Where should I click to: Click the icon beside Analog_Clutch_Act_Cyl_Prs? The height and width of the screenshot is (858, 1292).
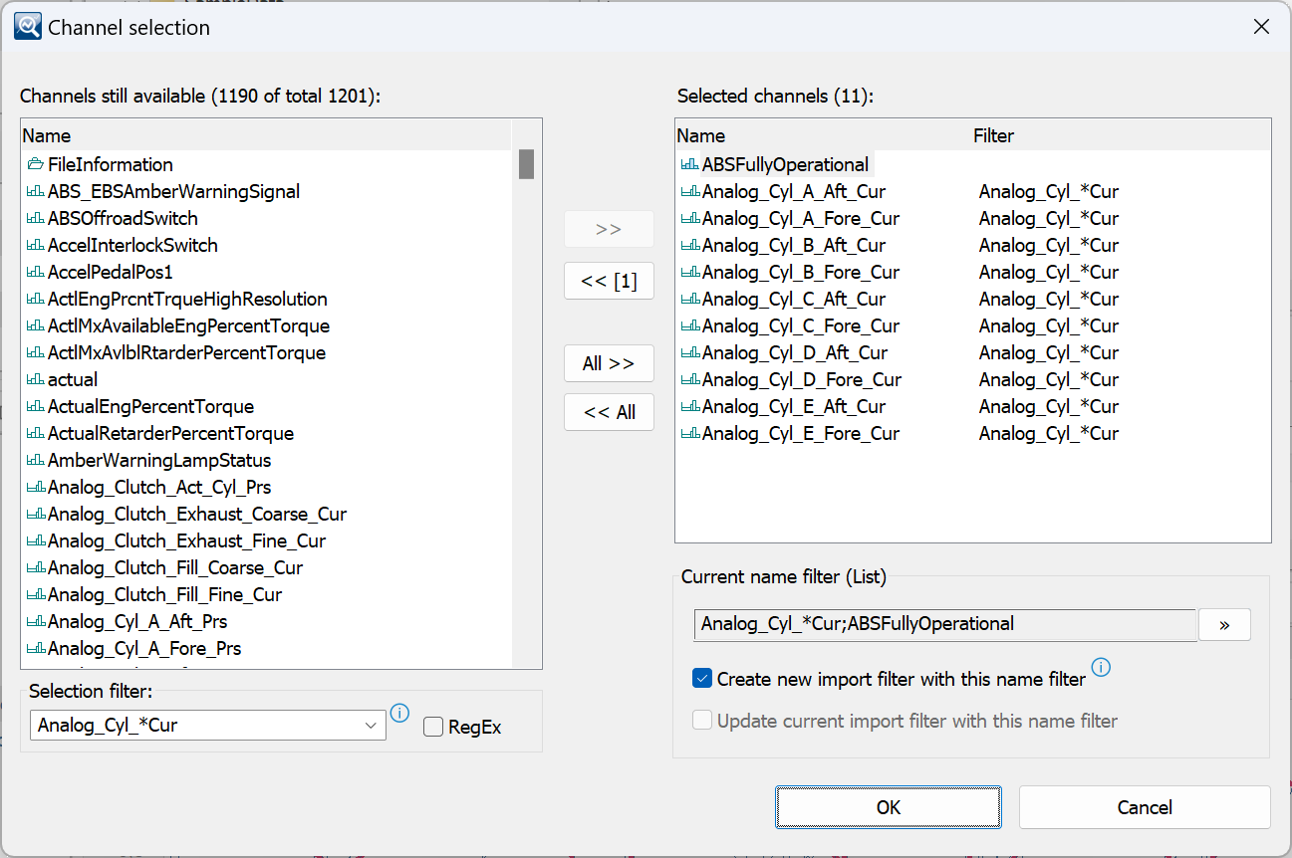(x=36, y=487)
